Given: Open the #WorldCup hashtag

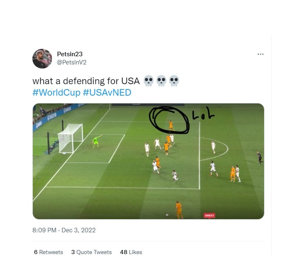Looking at the screenshot, I should (x=57, y=92).
